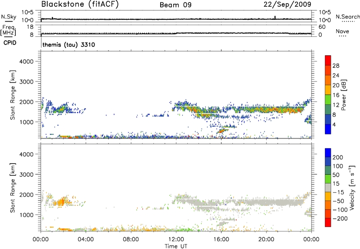Screen dimensions: 360x249
Task: Click the 'Power [dB]' color bar label
Action: click(x=343, y=95)
